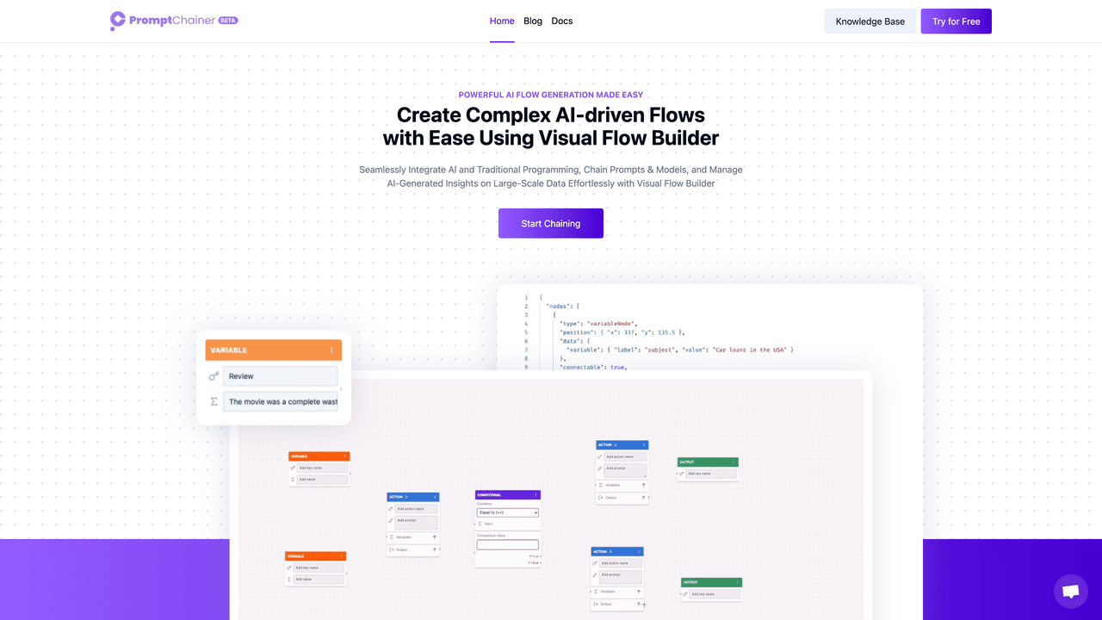Click the "connectable": true code line
This screenshot has height=620, width=1102.
pyautogui.click(x=592, y=368)
